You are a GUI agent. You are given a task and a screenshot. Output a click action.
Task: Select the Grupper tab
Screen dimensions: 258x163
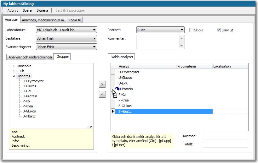coord(63,57)
